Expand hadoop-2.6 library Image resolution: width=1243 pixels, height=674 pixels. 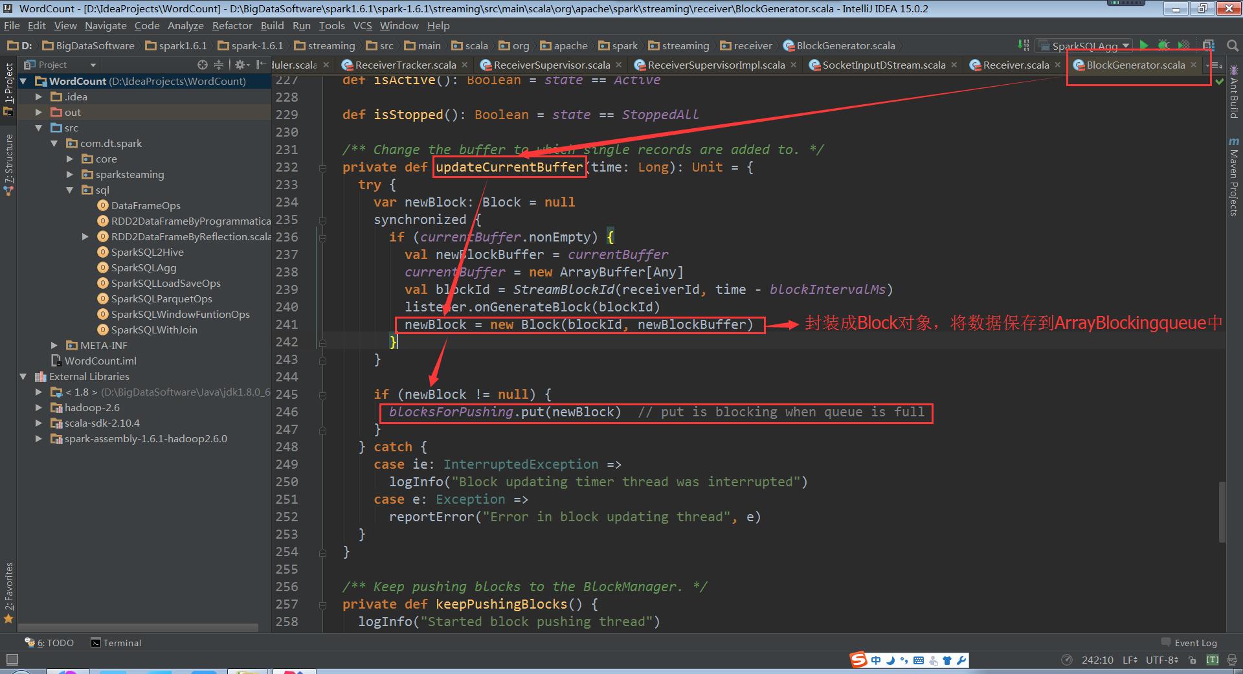coord(38,407)
